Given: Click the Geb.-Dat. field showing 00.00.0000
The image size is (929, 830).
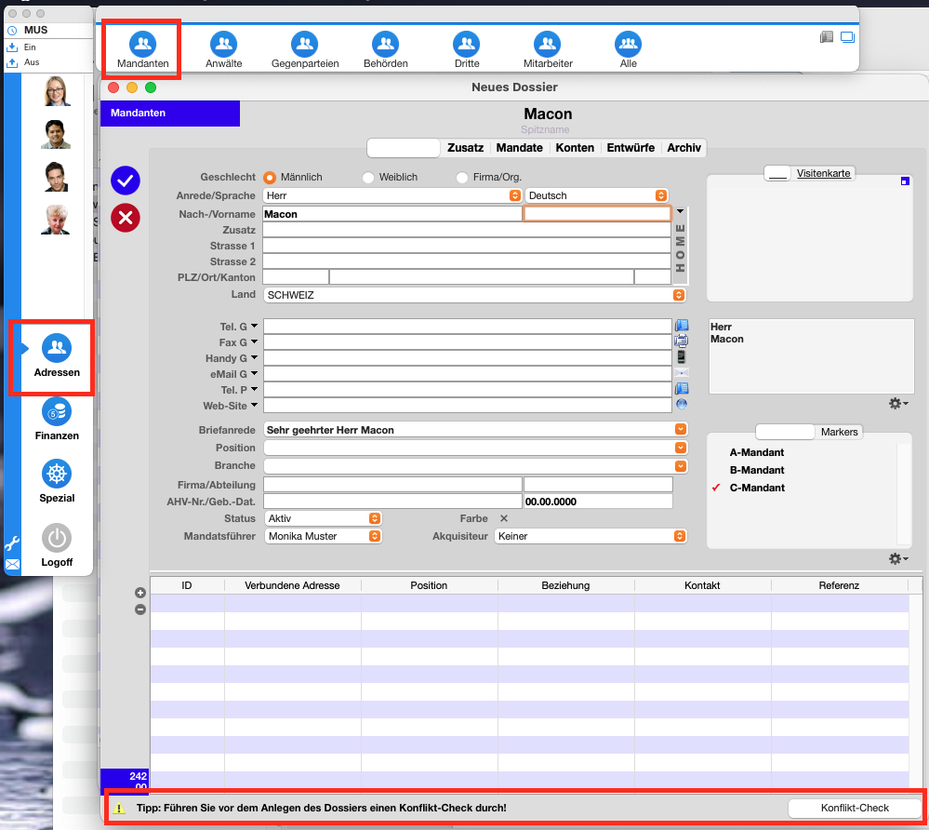Looking at the screenshot, I should point(598,502).
